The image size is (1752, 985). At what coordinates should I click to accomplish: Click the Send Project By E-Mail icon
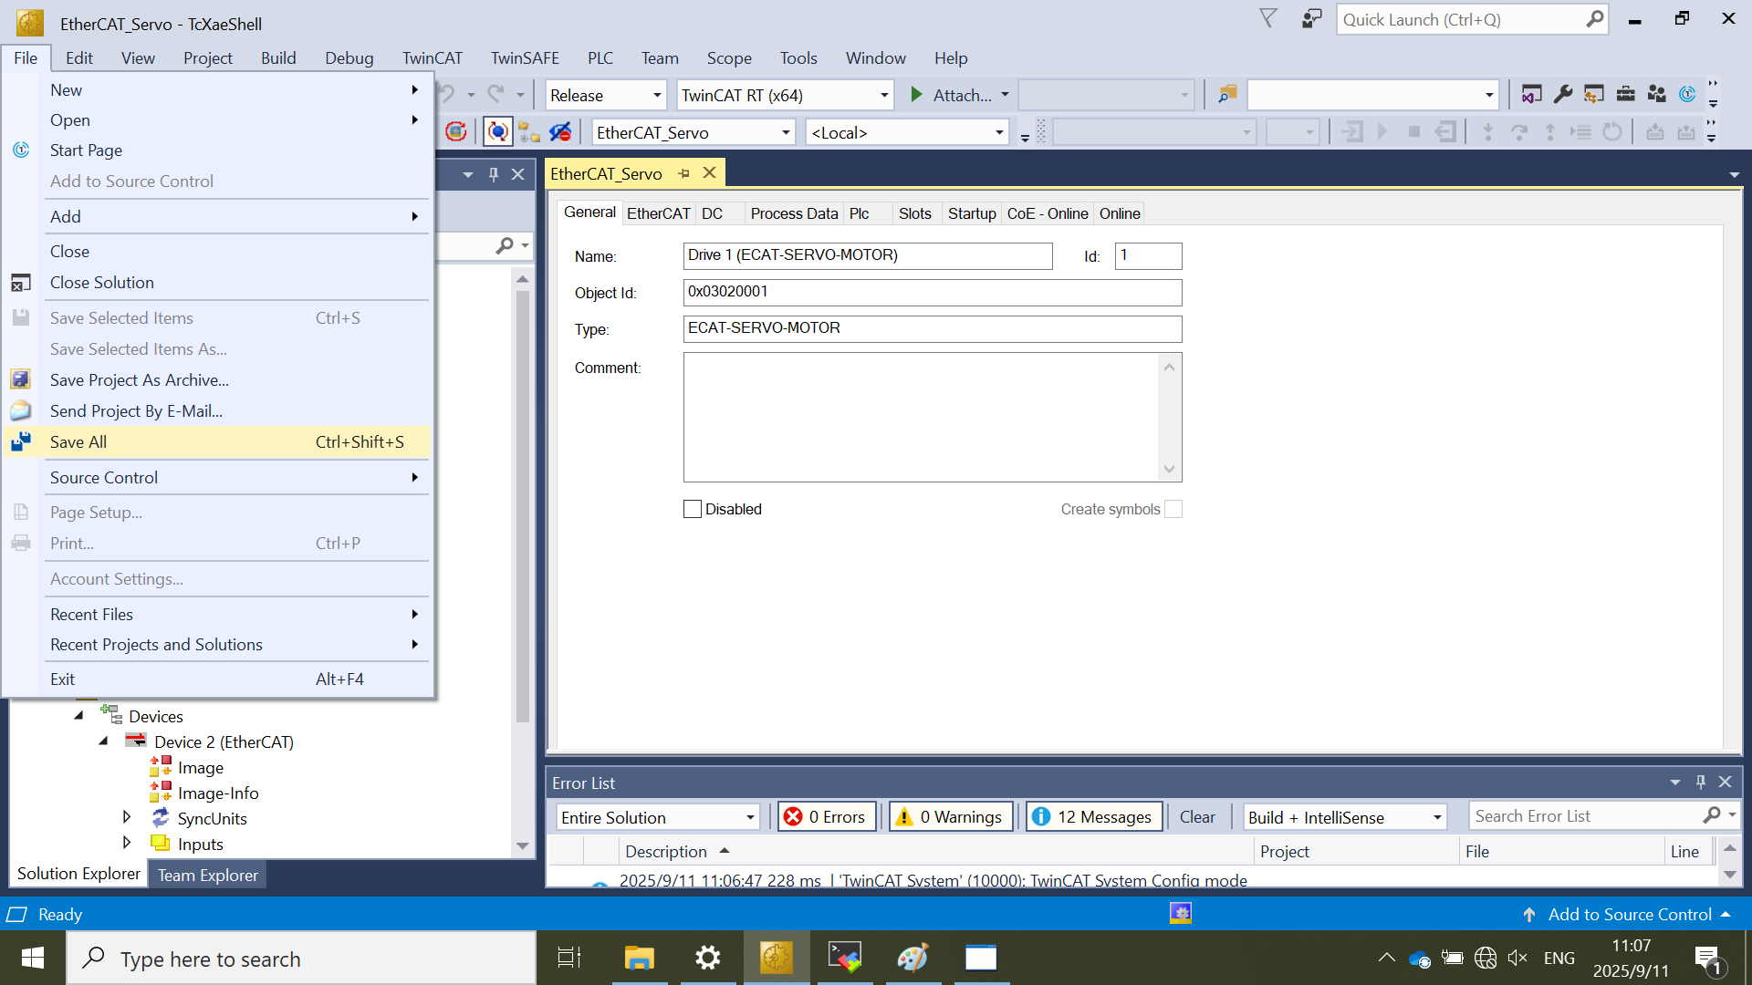[21, 411]
